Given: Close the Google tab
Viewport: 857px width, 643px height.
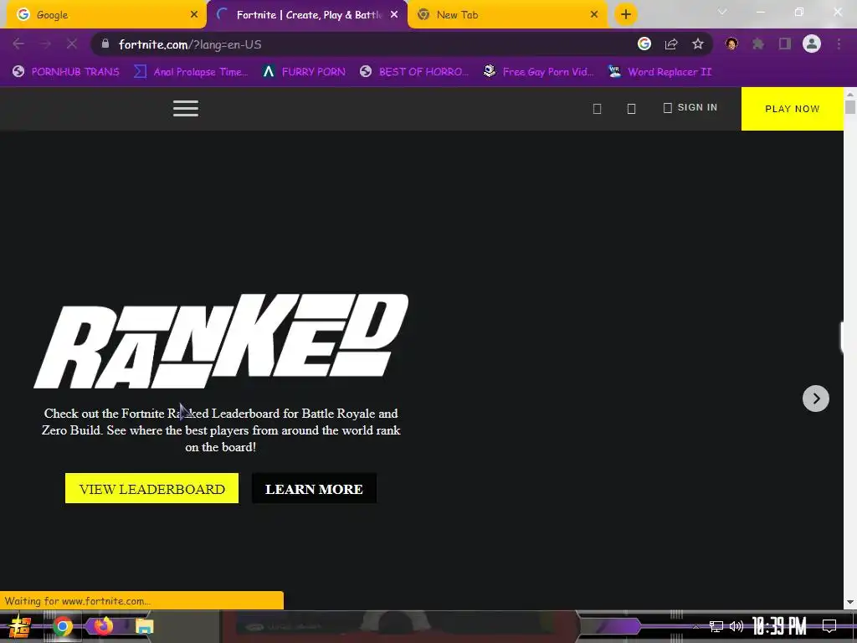Looking at the screenshot, I should point(193,15).
